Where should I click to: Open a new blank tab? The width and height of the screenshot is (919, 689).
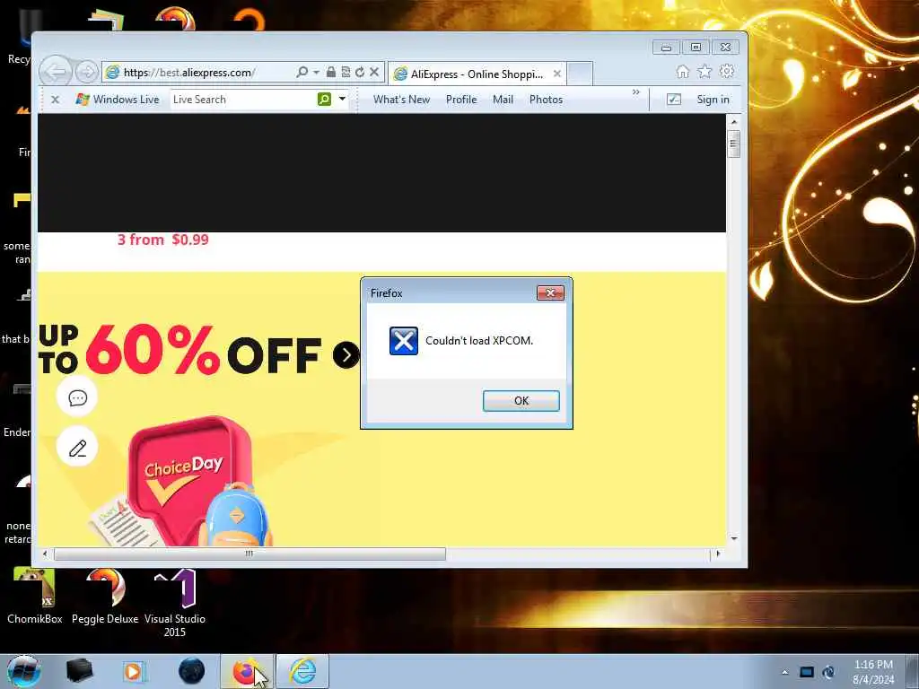(580, 74)
